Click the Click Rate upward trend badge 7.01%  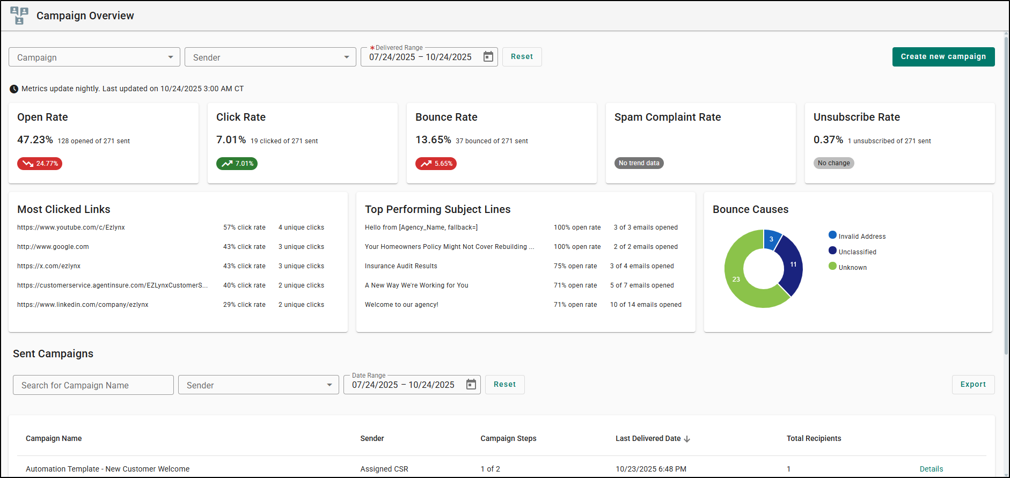[237, 164]
